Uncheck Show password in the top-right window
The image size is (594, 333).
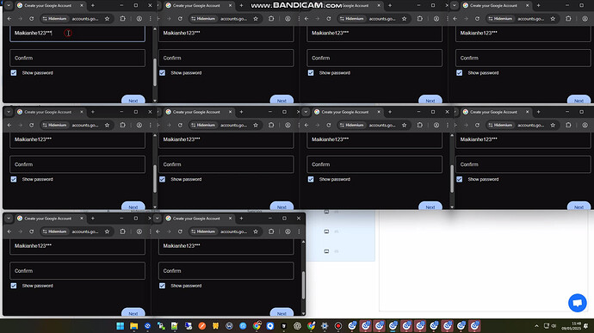(459, 73)
